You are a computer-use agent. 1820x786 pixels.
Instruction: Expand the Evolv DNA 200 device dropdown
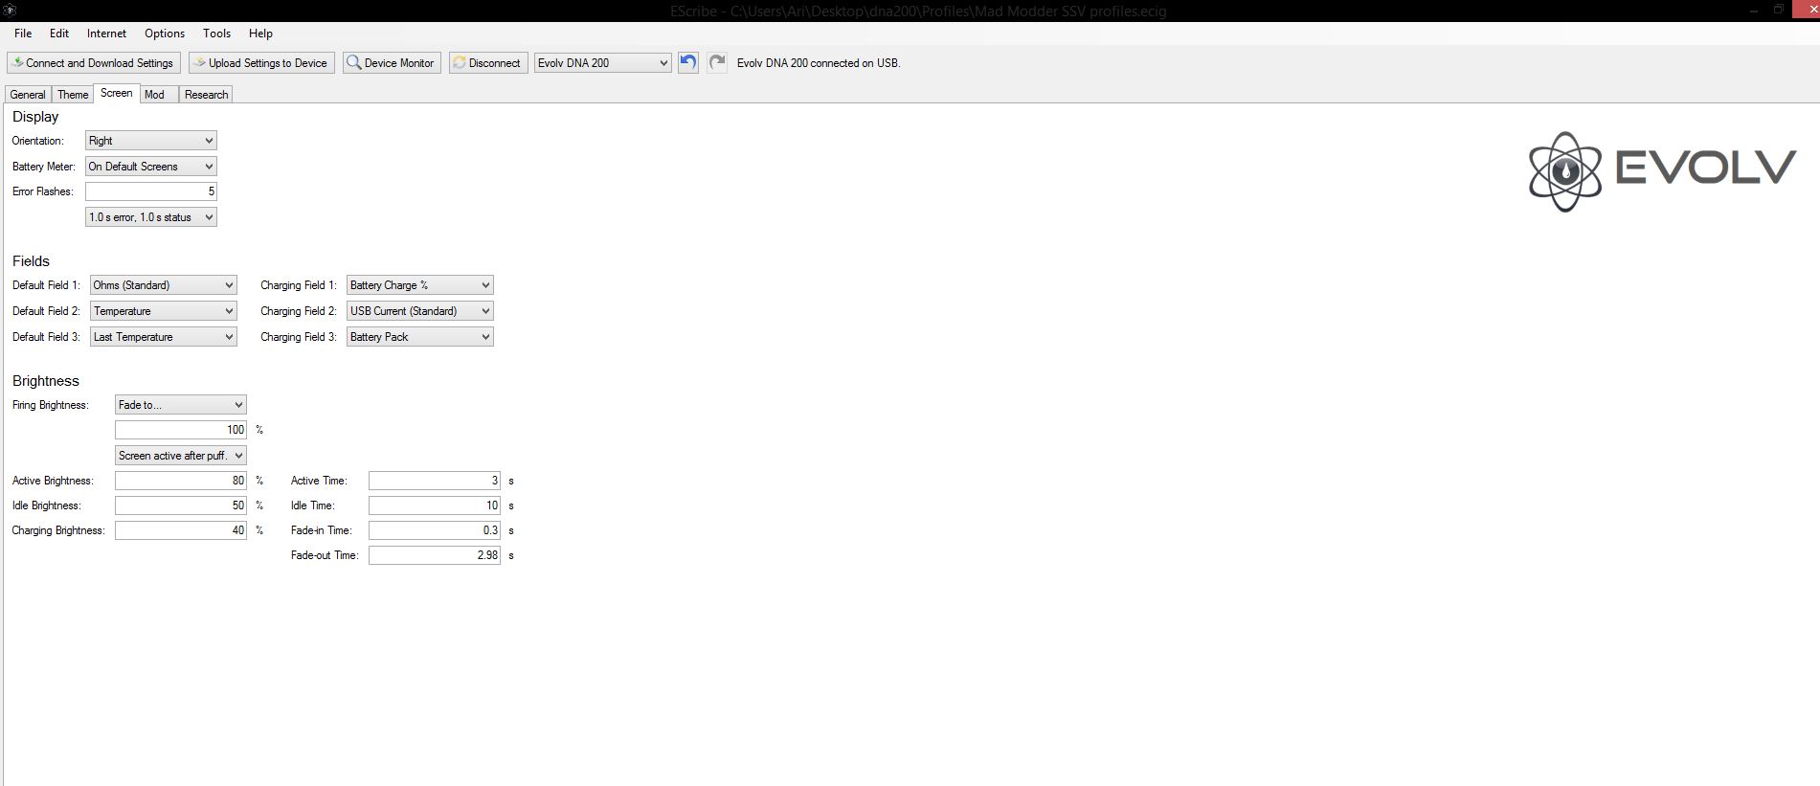coord(602,63)
